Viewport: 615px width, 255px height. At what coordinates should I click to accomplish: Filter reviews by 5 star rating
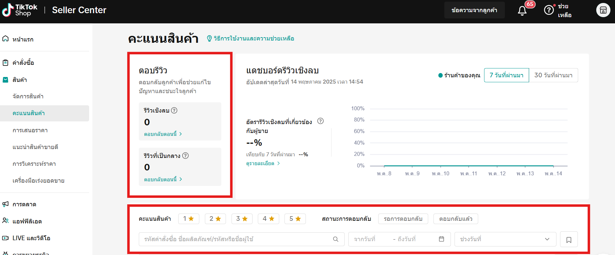tap(295, 219)
